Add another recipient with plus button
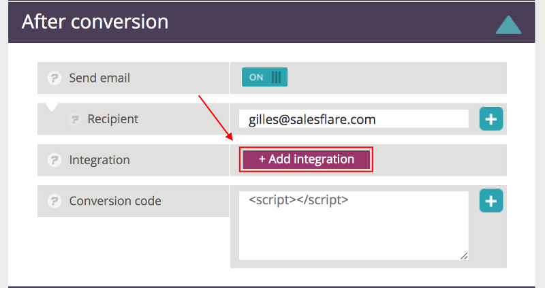The width and height of the screenshot is (545, 288). pyautogui.click(x=491, y=119)
